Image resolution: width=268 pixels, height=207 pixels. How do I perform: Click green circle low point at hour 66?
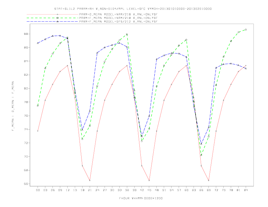[x=201, y=155]
